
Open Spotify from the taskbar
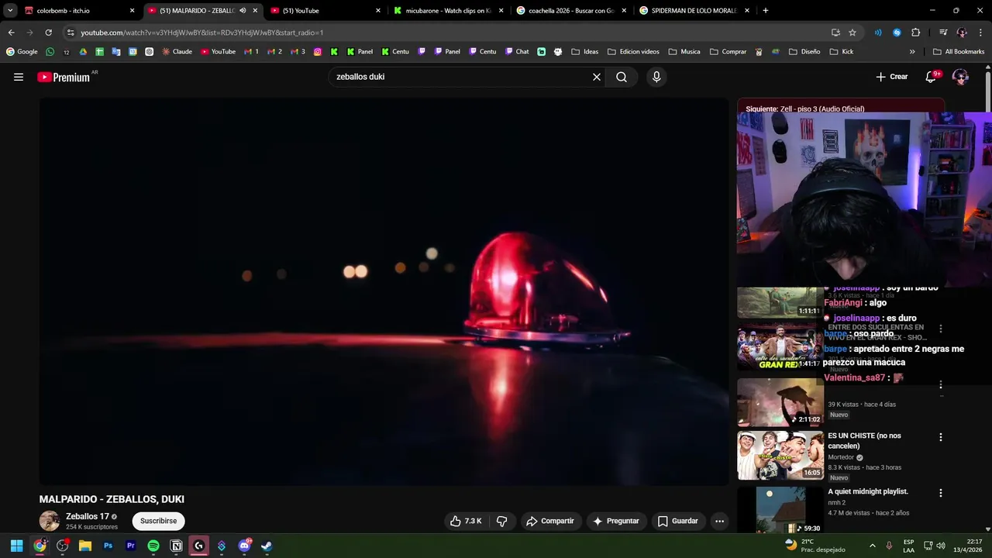coord(153,546)
